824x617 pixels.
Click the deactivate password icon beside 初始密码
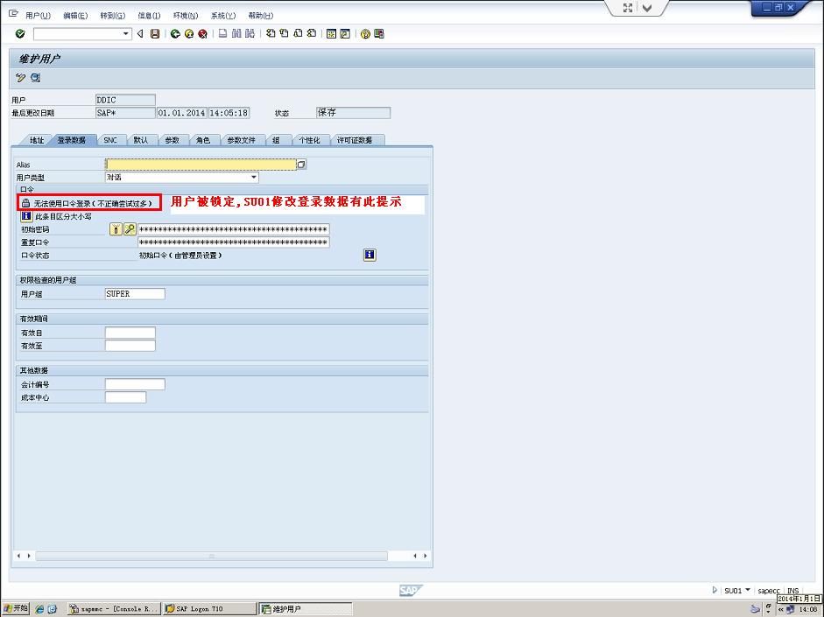pos(116,229)
